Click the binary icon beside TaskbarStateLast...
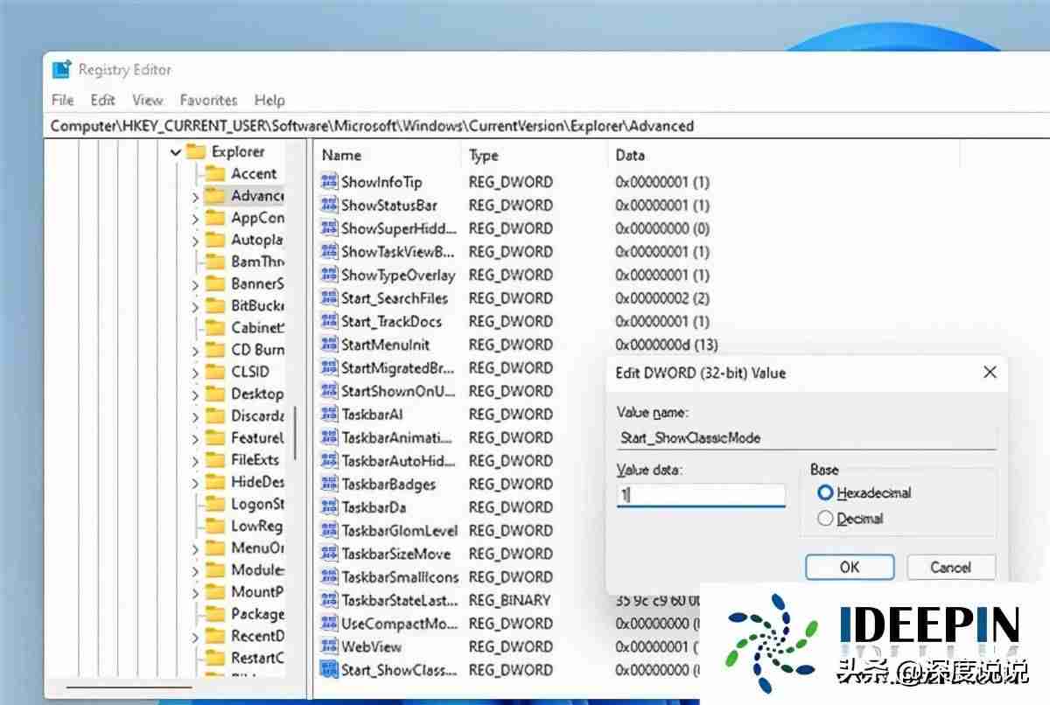The width and height of the screenshot is (1050, 705). tap(329, 600)
